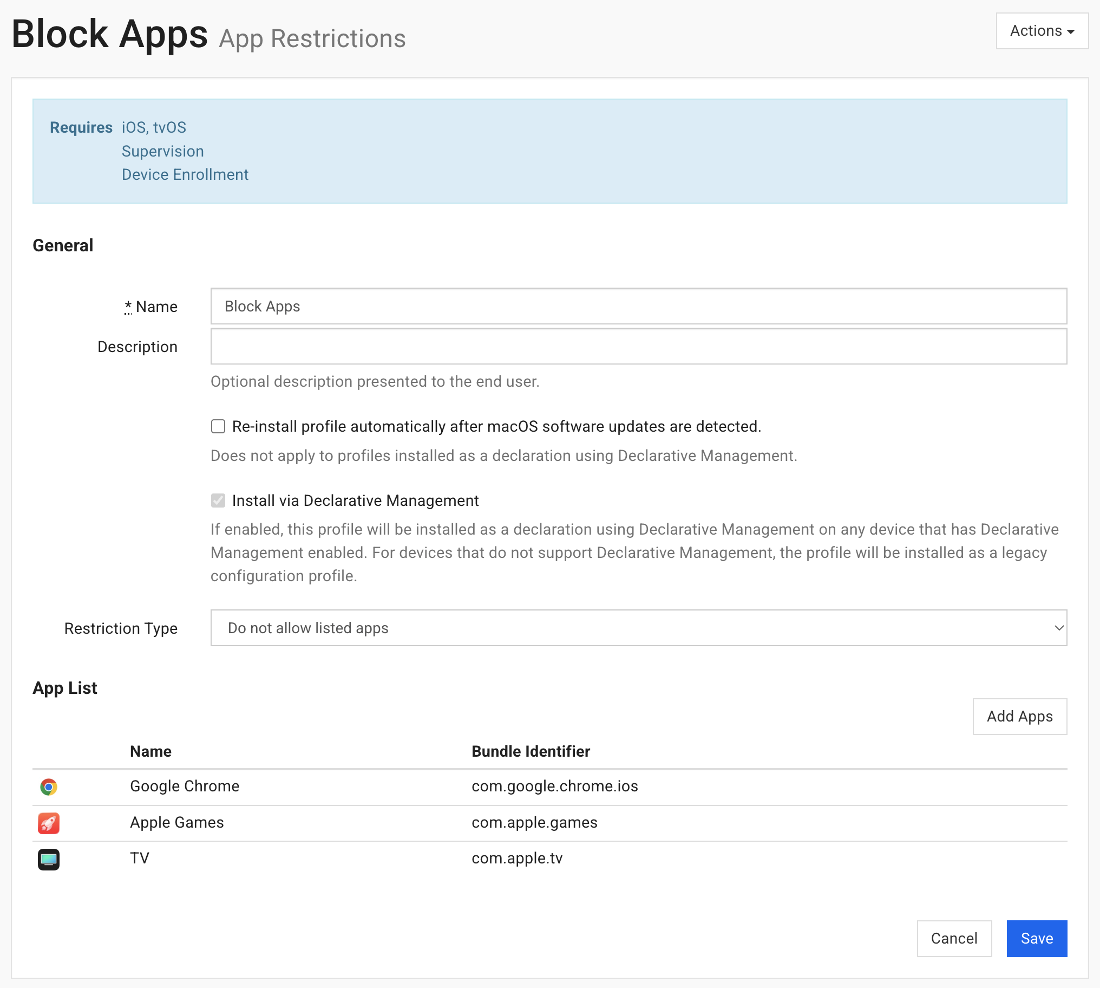Click the Google Chrome app icon

(49, 786)
